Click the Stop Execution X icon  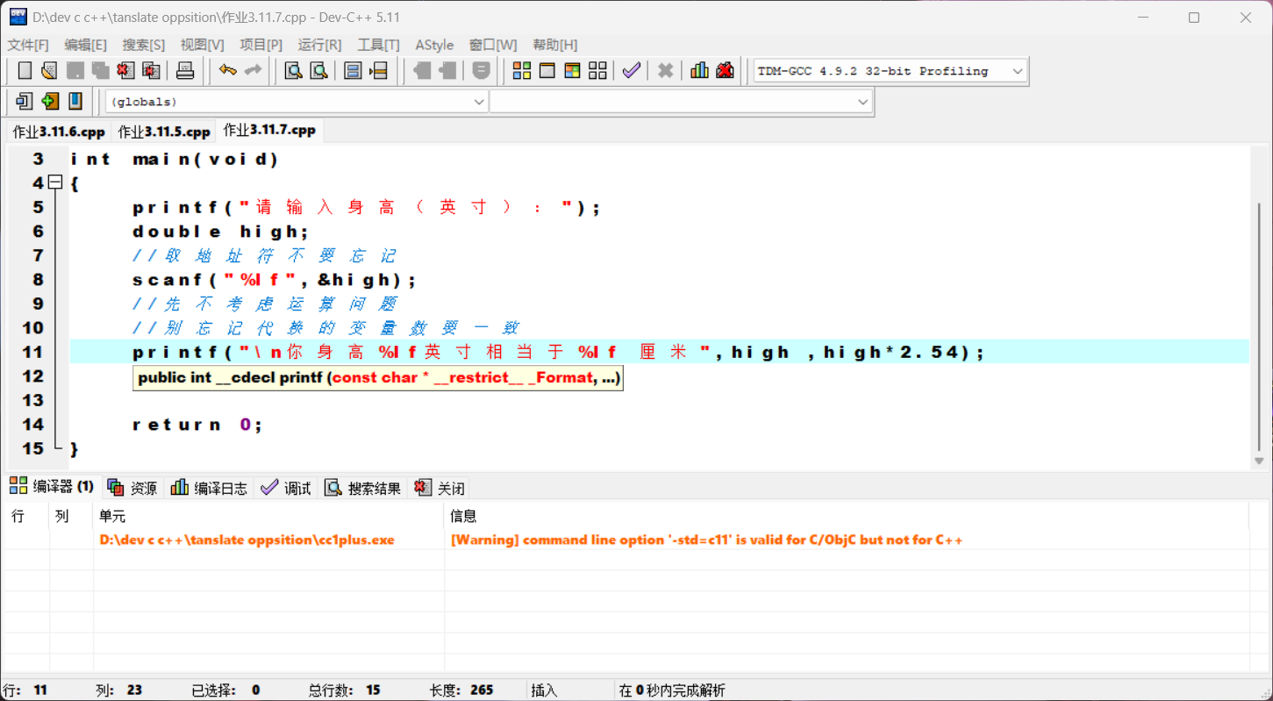[666, 71]
